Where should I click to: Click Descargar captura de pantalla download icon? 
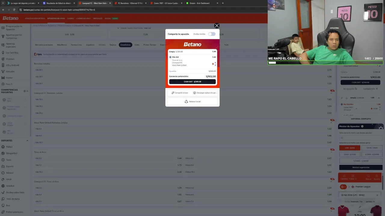coord(195,93)
